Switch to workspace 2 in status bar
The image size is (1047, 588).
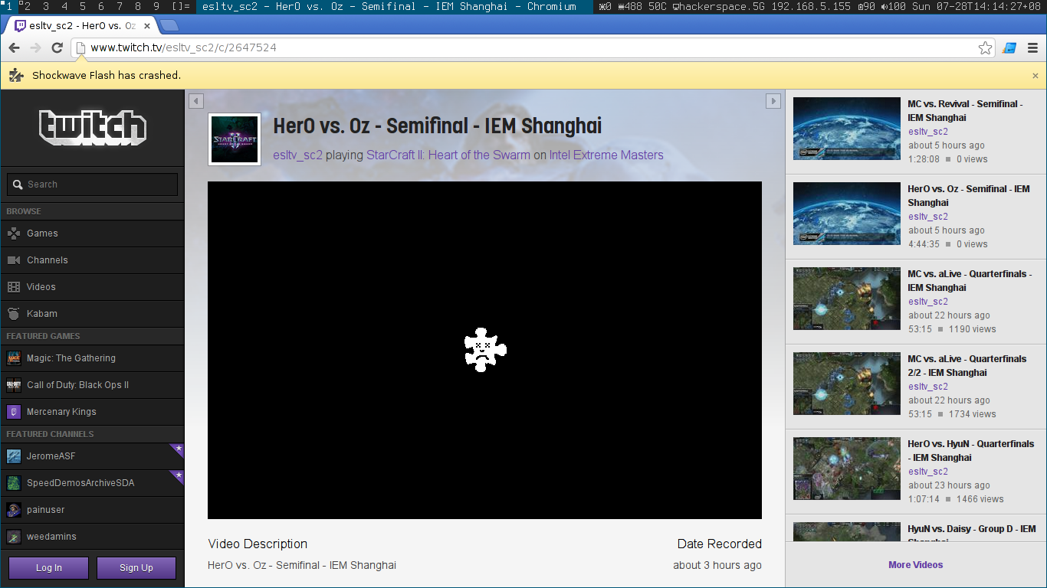click(26, 6)
